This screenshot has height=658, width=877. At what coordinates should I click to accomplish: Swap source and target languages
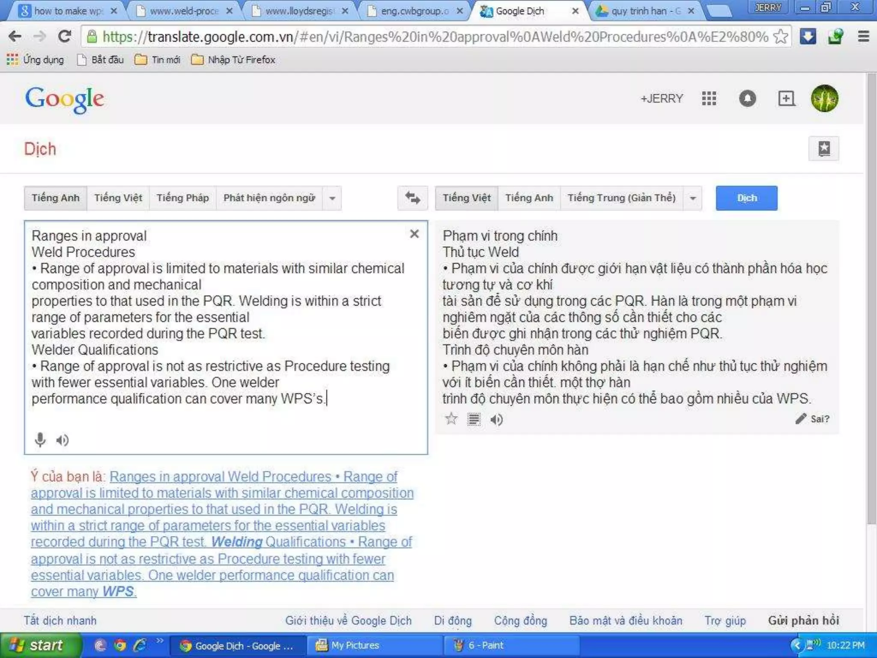click(412, 198)
